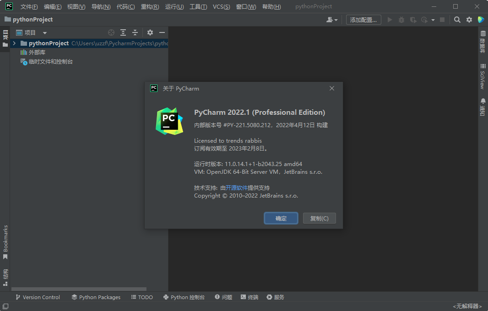Click the Profile run icon
The image size is (488, 311).
click(424, 20)
